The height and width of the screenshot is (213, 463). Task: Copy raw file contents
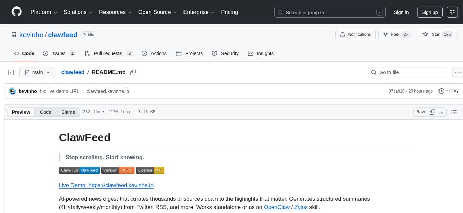tap(432, 112)
